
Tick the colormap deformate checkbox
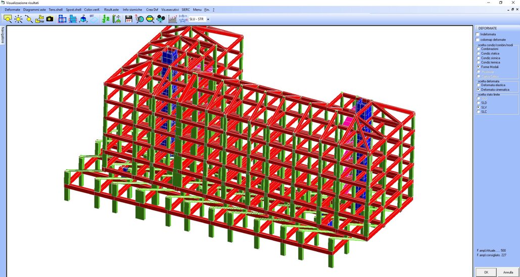point(478,40)
